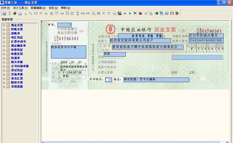The image size is (233, 143).
Task: Click the empty blue field below amount digits
Action: 197,57
